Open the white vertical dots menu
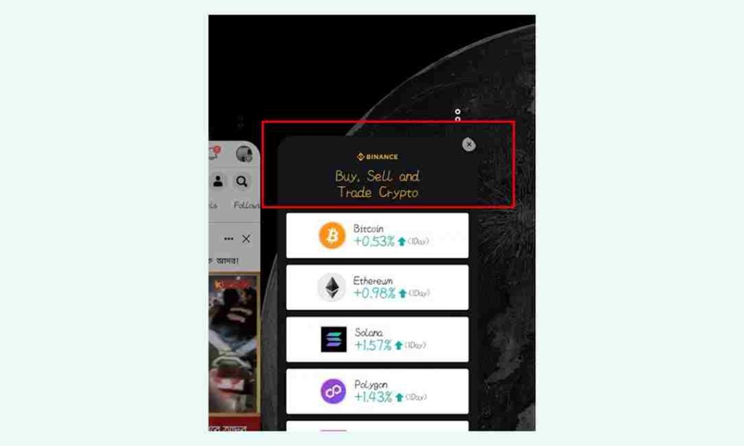 coord(458,115)
